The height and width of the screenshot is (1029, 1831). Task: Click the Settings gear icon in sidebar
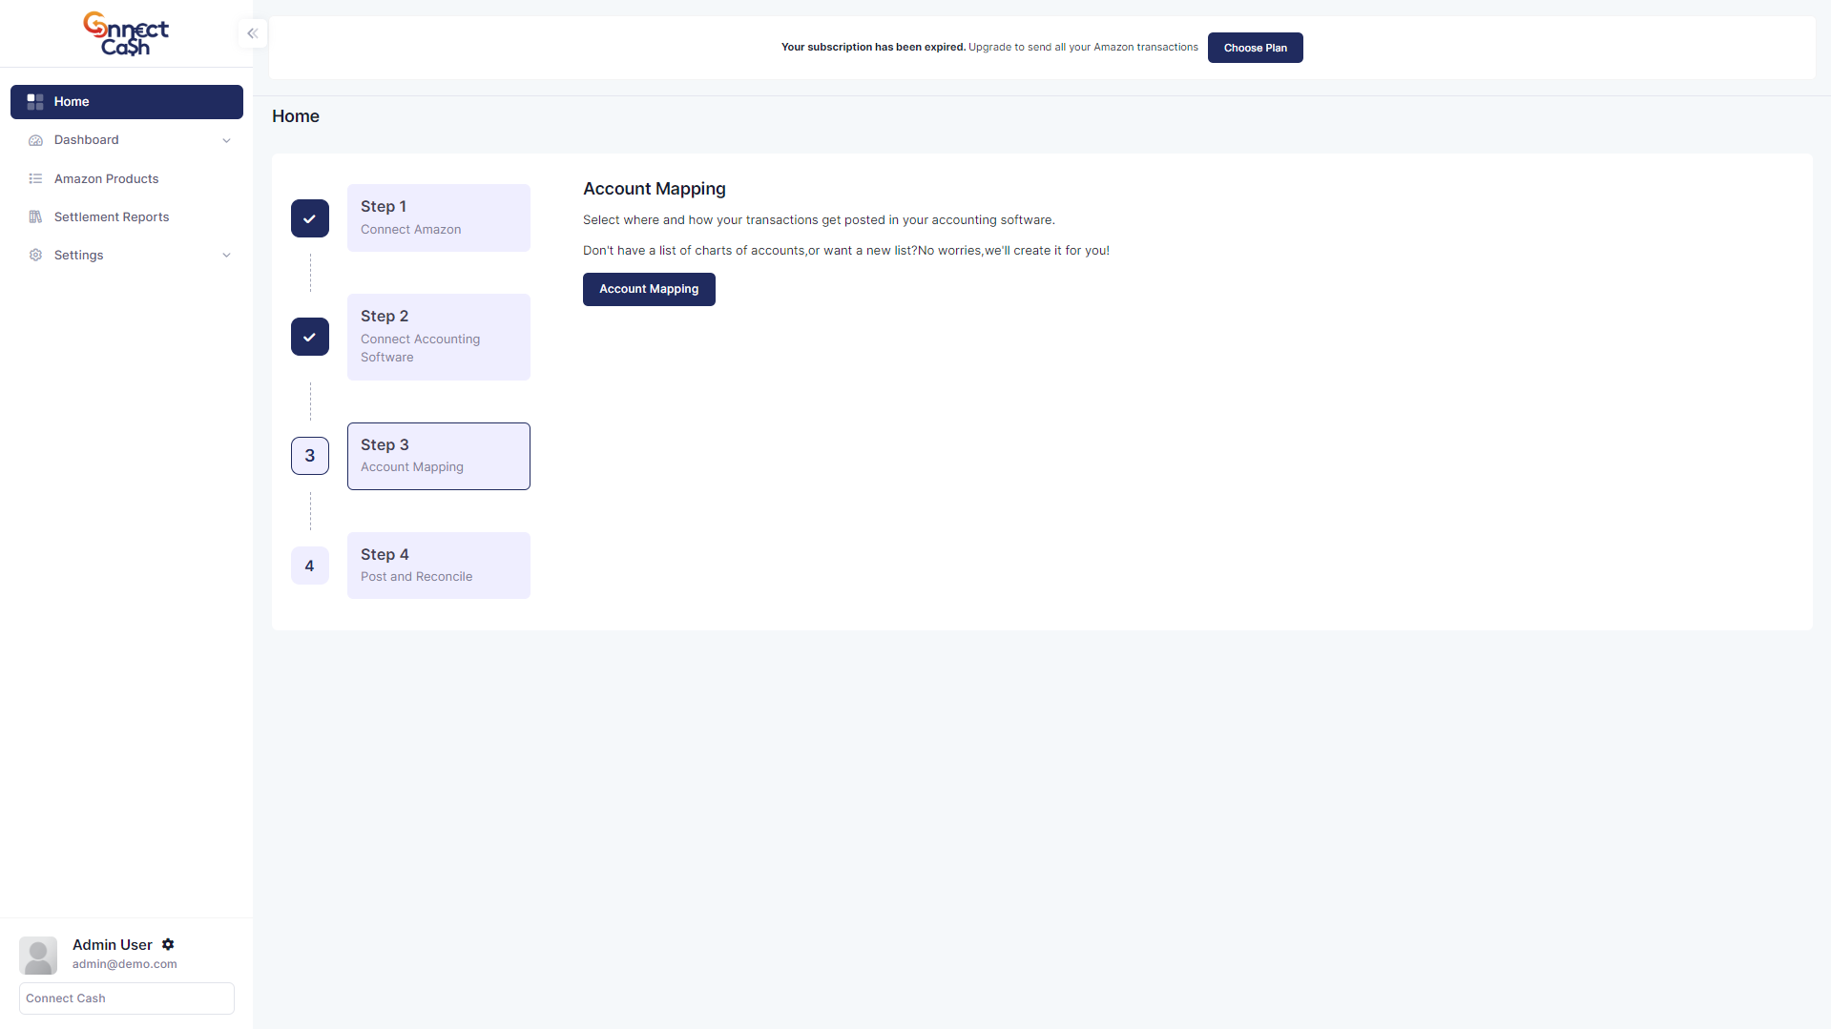pos(35,256)
